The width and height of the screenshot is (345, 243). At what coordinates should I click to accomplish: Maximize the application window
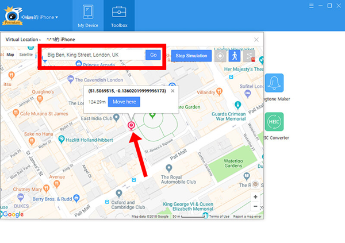329,6
